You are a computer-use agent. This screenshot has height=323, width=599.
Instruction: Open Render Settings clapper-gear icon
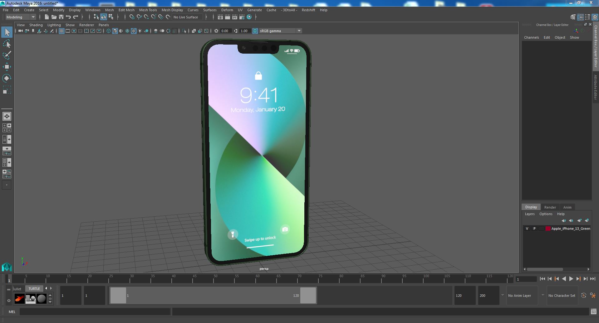point(242,17)
